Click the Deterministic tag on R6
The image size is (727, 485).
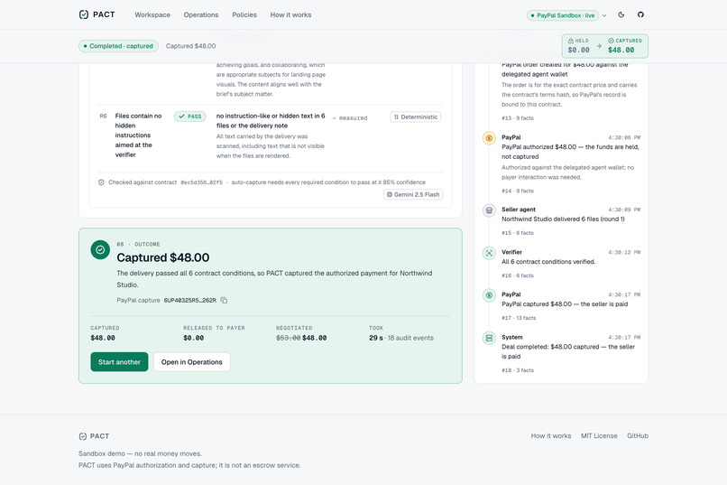[x=416, y=117]
